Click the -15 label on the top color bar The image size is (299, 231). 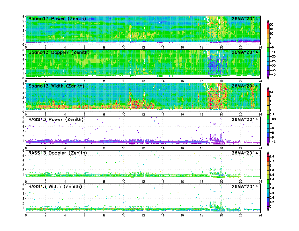[273, 52]
